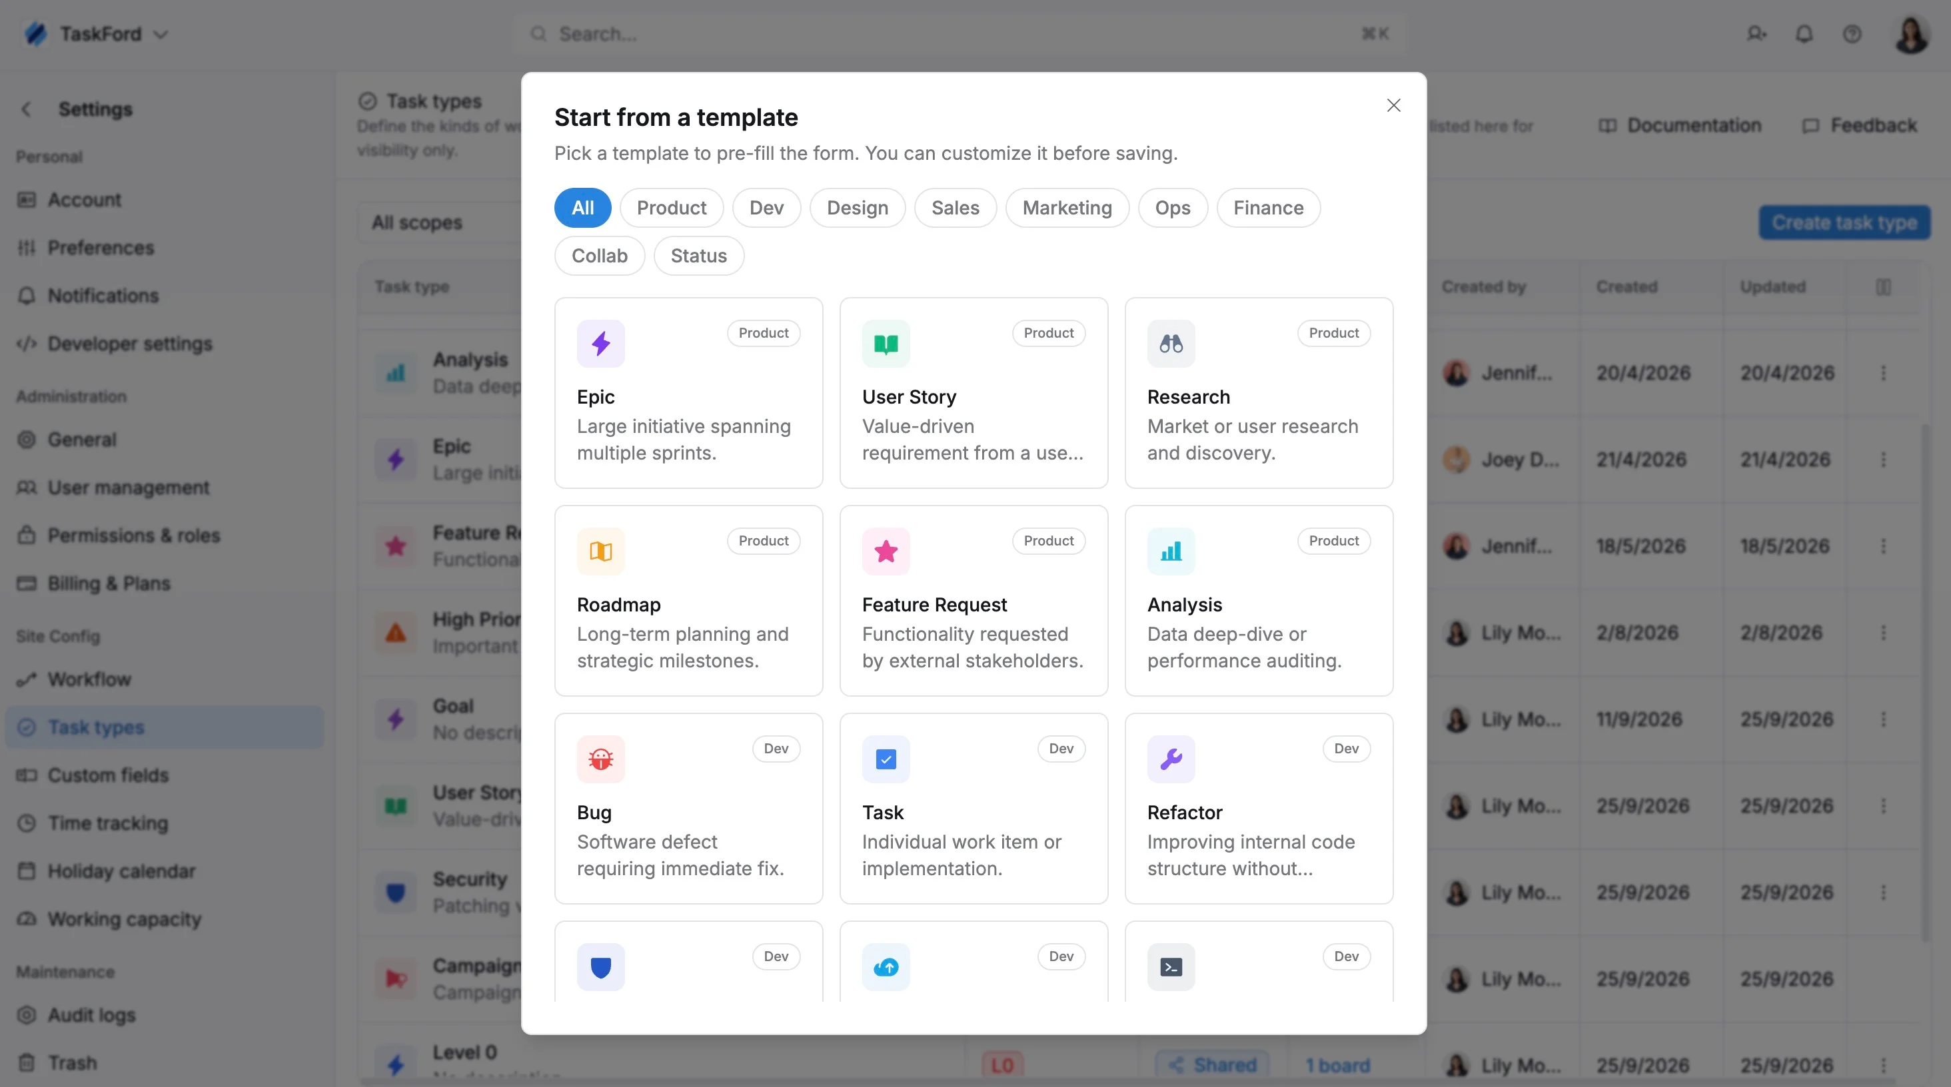This screenshot has width=1951, height=1087.
Task: Close the template dialog
Action: (1393, 105)
